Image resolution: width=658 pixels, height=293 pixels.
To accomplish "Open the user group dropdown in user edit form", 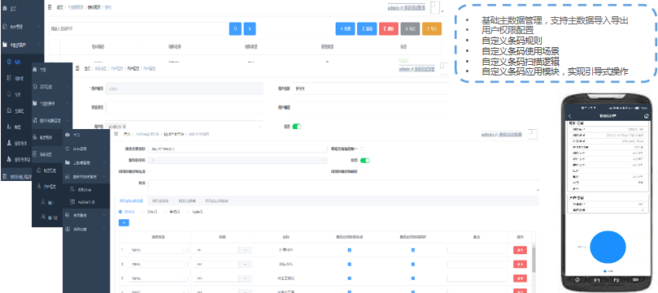I will point(185,126).
